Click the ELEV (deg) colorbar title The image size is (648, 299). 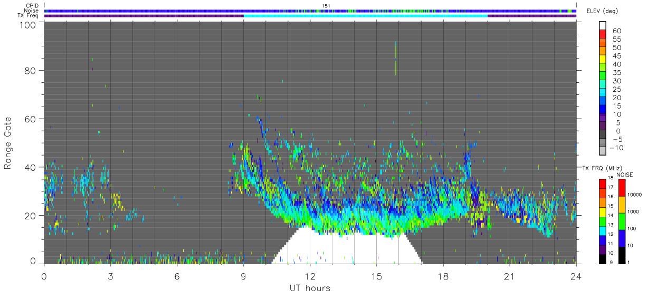(x=603, y=11)
